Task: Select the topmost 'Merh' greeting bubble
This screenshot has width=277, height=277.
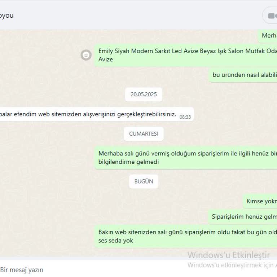Action: click(268, 36)
